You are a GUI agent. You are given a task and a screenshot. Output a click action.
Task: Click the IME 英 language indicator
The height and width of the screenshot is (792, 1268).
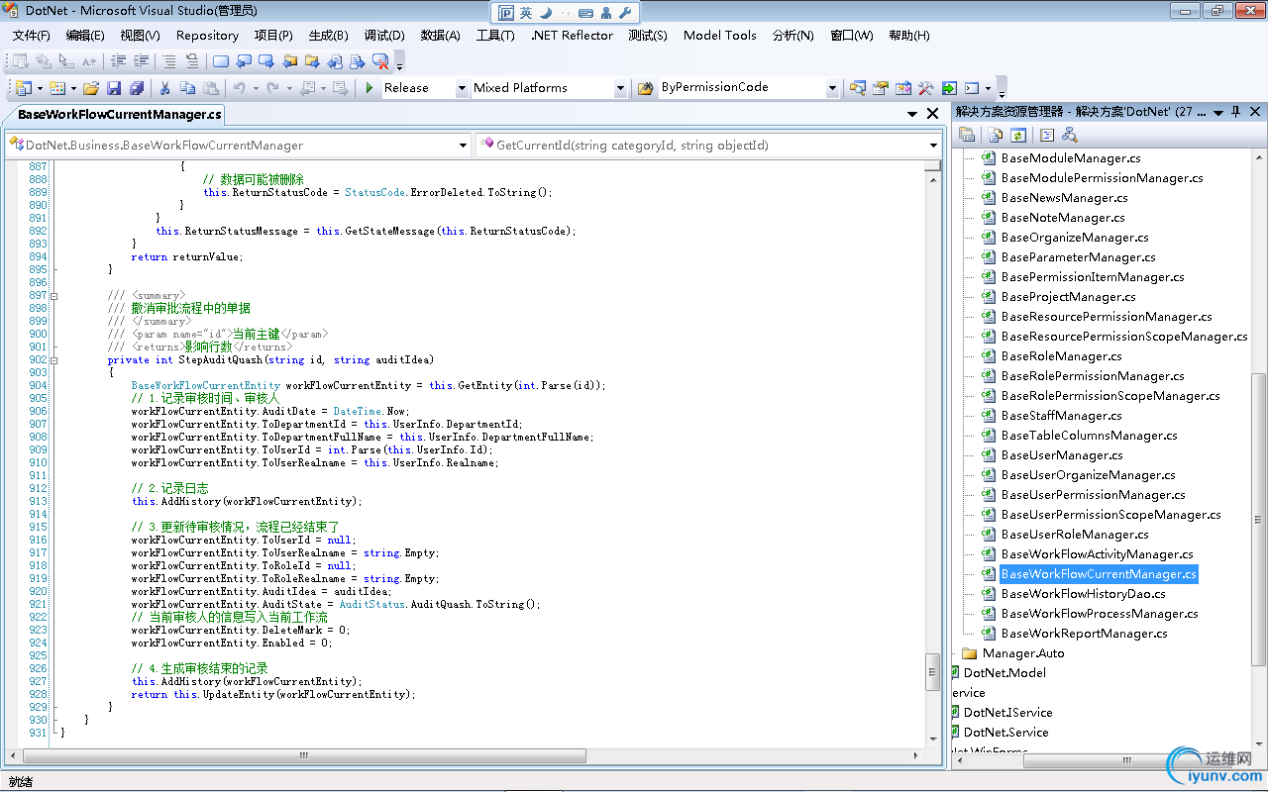click(526, 13)
